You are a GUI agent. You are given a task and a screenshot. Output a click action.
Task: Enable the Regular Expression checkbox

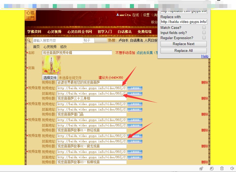pos(204,38)
